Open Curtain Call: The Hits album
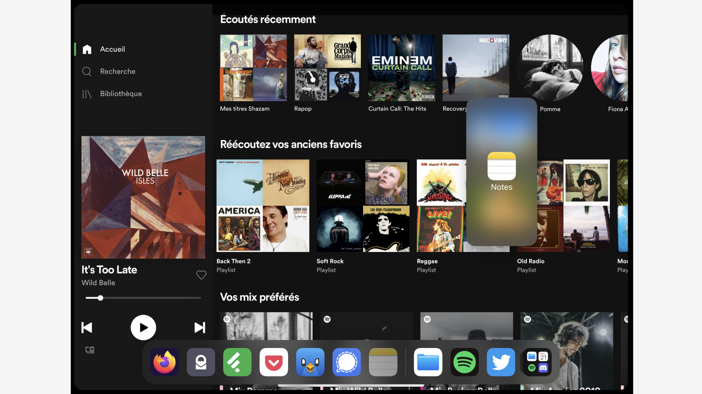Image resolution: width=702 pixels, height=394 pixels. point(401,68)
